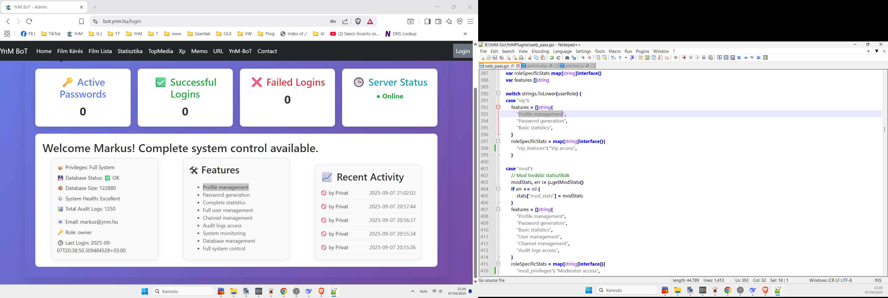Viewport: 888px width, 298px height.
Task: Toggle the browser sidebar panel button
Action: (427, 22)
